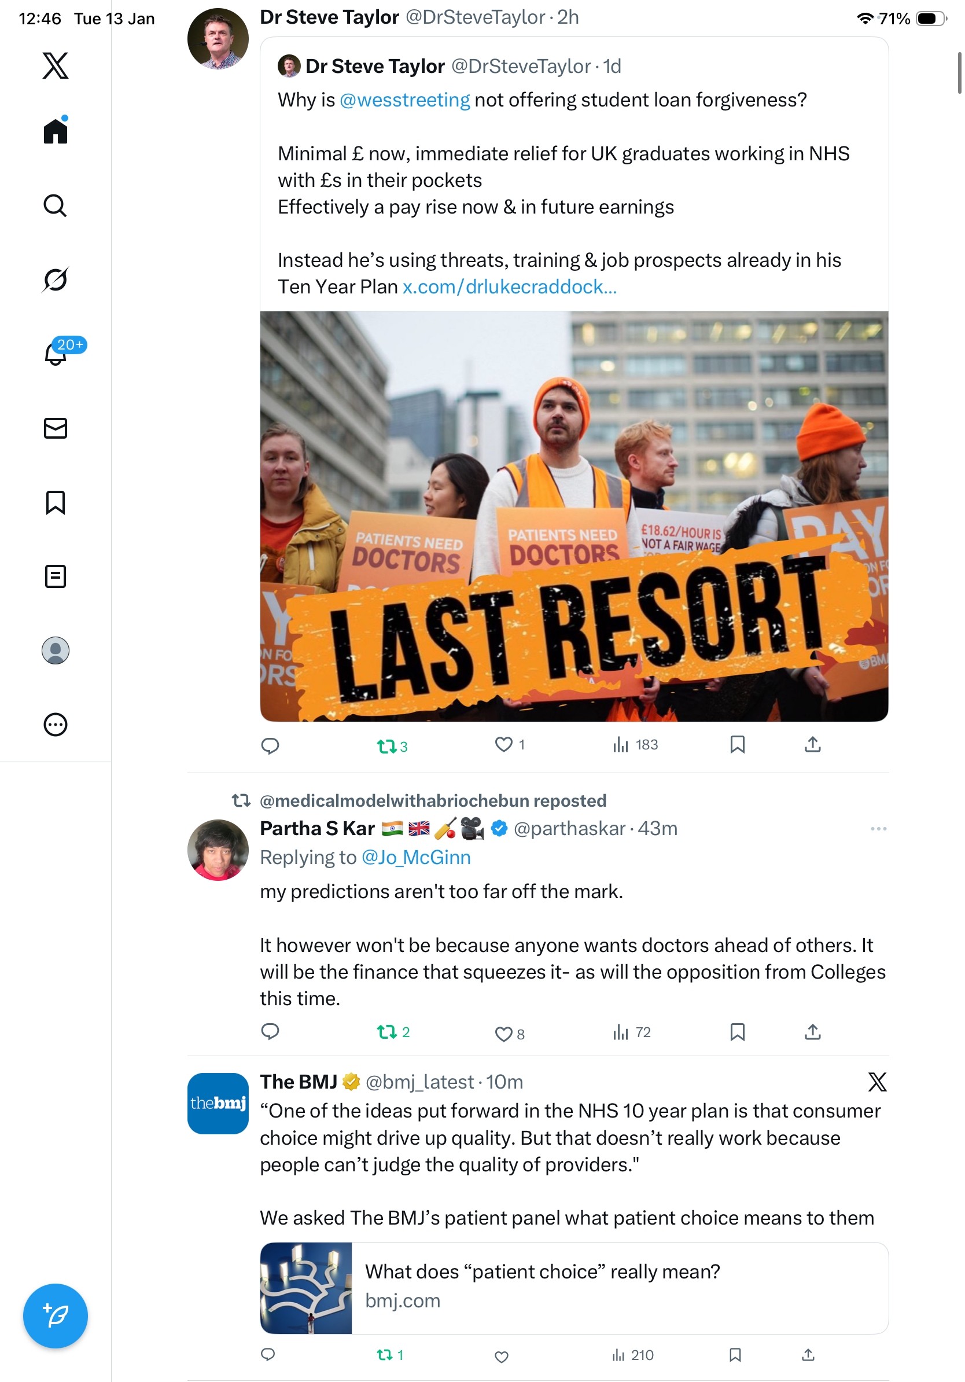Image resolution: width=965 pixels, height=1382 pixels.
Task: Open the X logo in sidebar
Action: coord(56,65)
